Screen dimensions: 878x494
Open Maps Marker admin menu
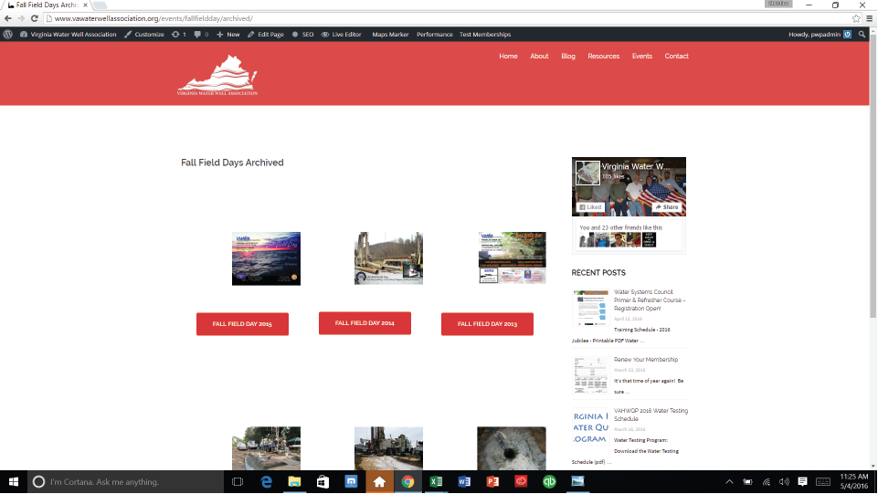pyautogui.click(x=390, y=34)
